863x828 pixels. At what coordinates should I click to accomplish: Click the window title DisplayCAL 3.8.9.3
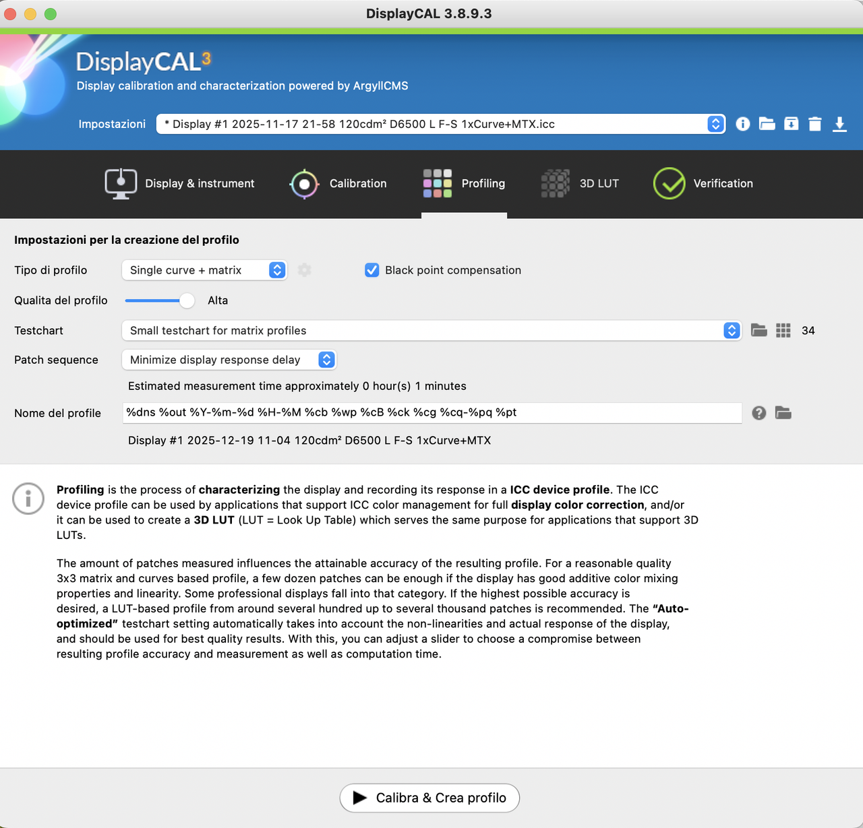429,13
